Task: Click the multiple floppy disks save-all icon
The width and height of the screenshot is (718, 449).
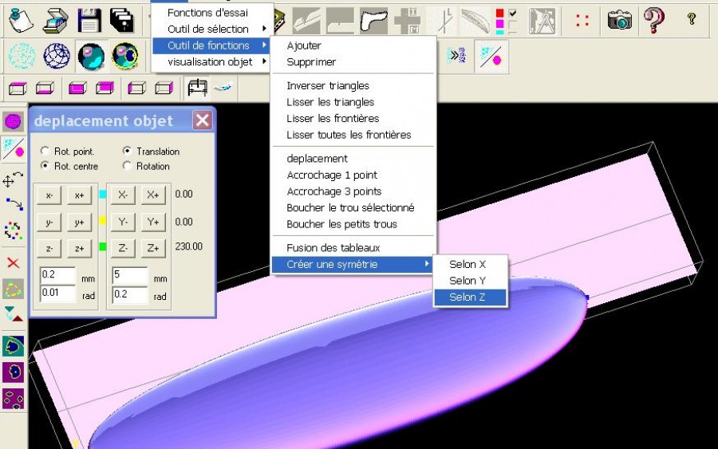Action: point(122,21)
